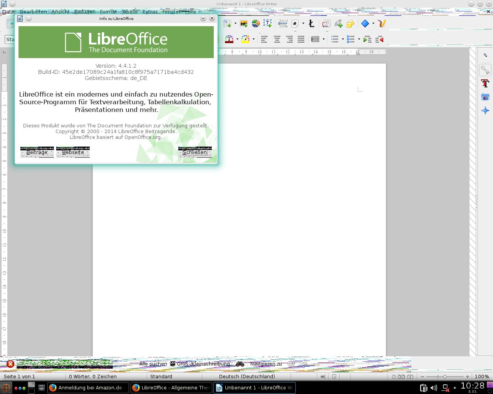Select the blue diamond Basic Shapes icon
The image size is (493, 394).
(x=365, y=23)
